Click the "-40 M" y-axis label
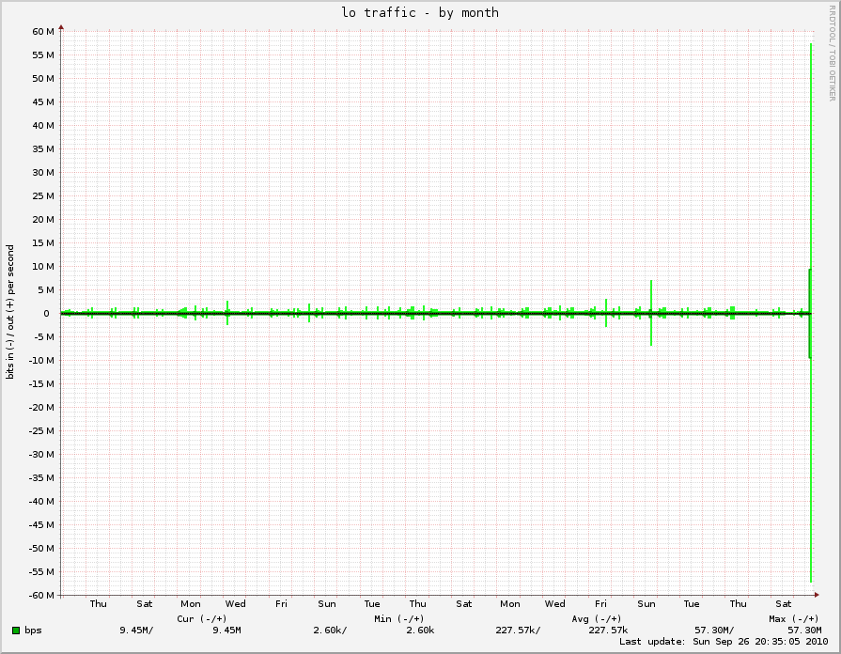This screenshot has width=841, height=654. (x=41, y=502)
